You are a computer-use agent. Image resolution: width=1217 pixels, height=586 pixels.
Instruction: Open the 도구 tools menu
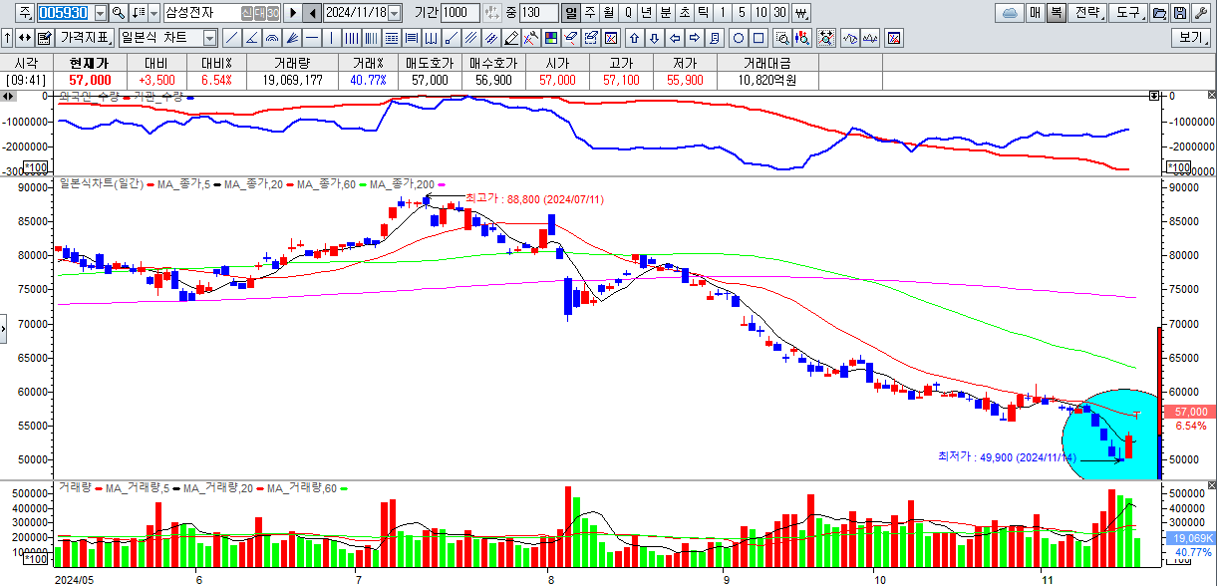pyautogui.click(x=1128, y=13)
